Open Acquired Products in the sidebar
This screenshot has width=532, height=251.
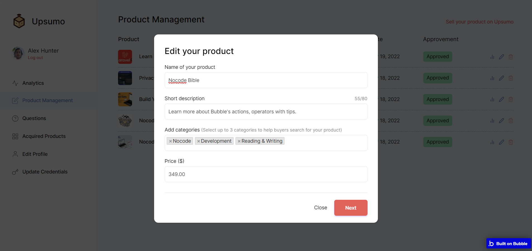coord(44,136)
